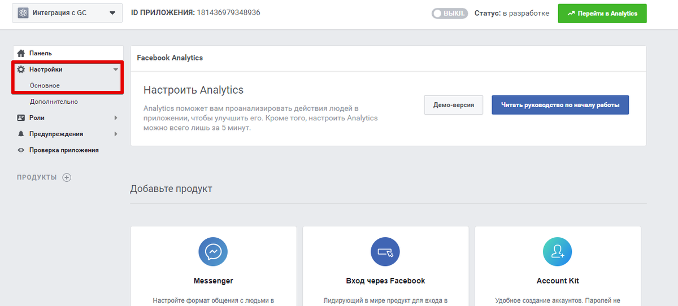Screen dimensions: 678x306
Task: Toggle the ВЫКЛ. app status switch
Action: pyautogui.click(x=449, y=13)
